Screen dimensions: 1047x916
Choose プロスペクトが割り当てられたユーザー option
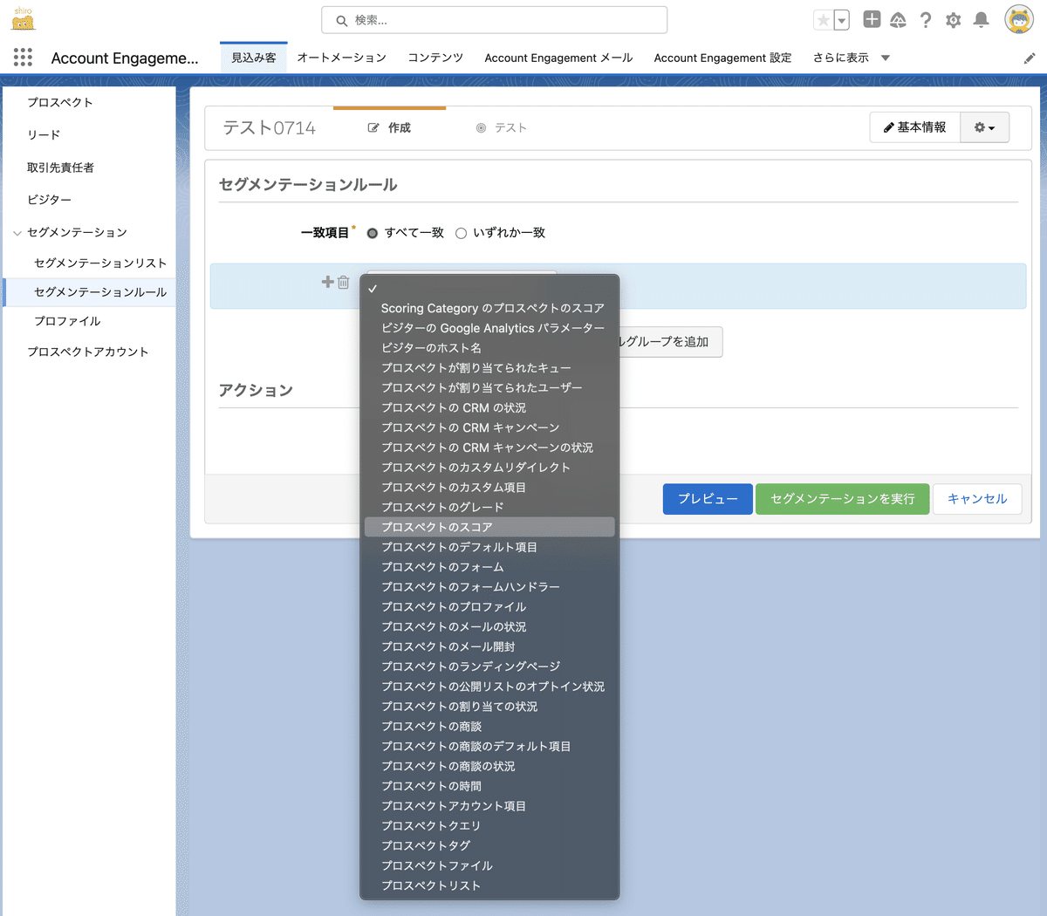pos(489,388)
